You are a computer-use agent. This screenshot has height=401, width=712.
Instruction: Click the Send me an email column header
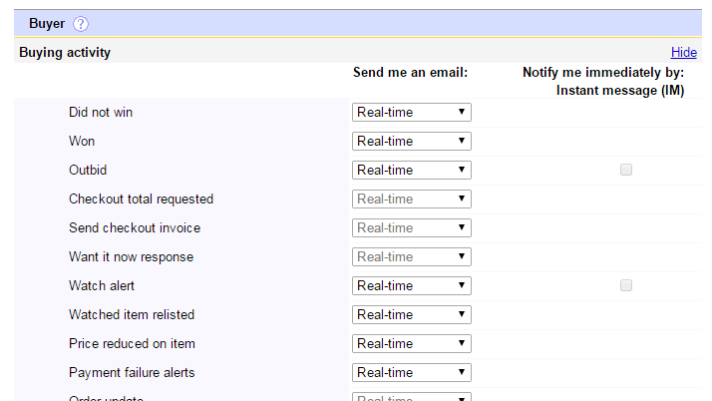[410, 73]
